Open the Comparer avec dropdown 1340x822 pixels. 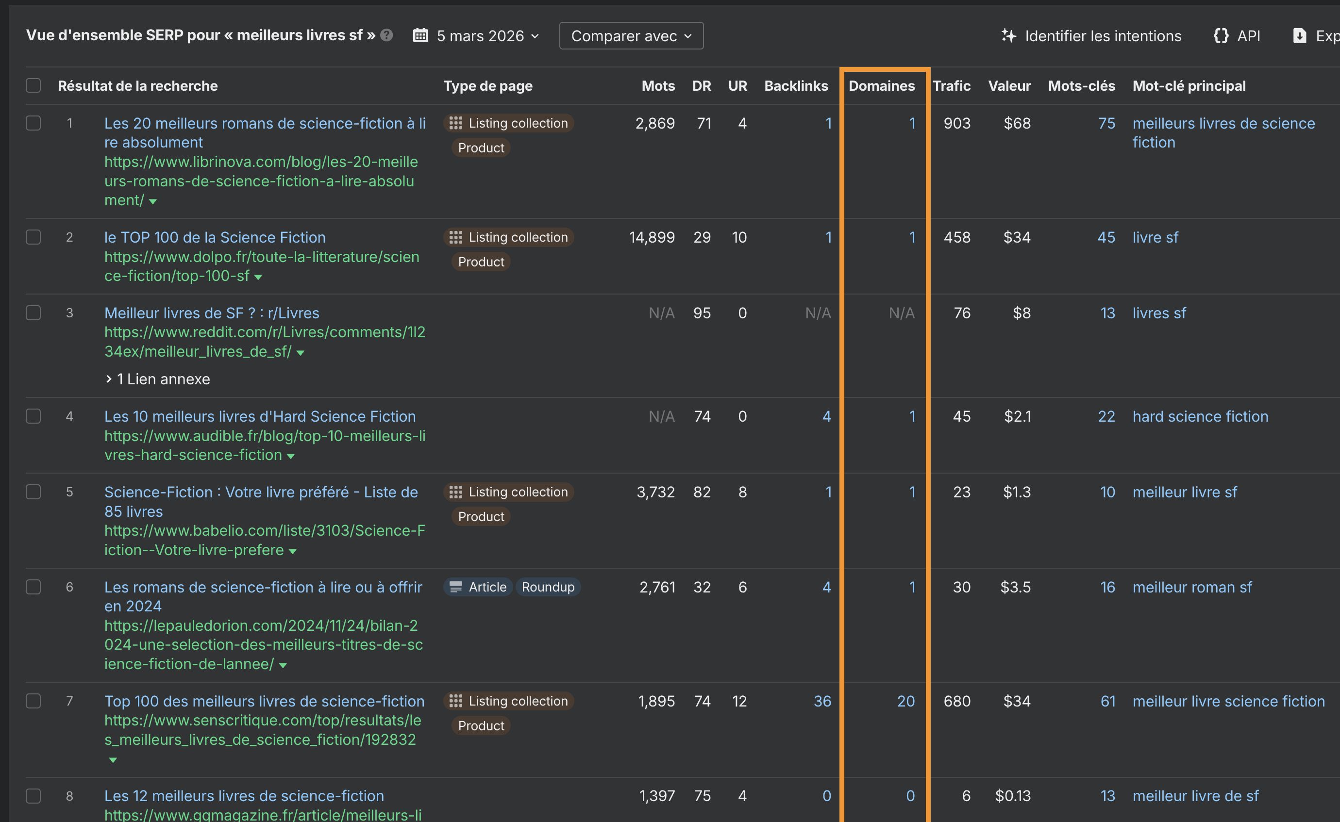631,35
